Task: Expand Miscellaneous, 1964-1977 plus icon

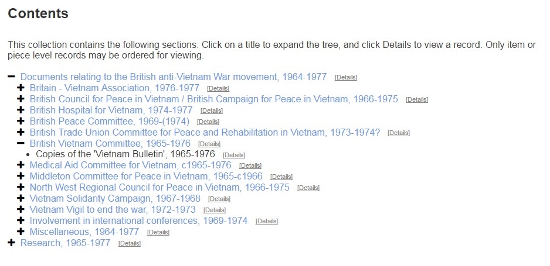Action: [21, 232]
